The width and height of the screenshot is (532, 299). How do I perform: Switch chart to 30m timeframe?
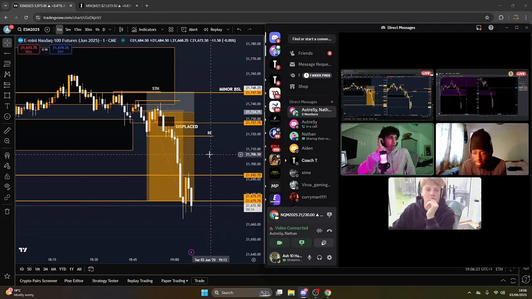point(88,29)
